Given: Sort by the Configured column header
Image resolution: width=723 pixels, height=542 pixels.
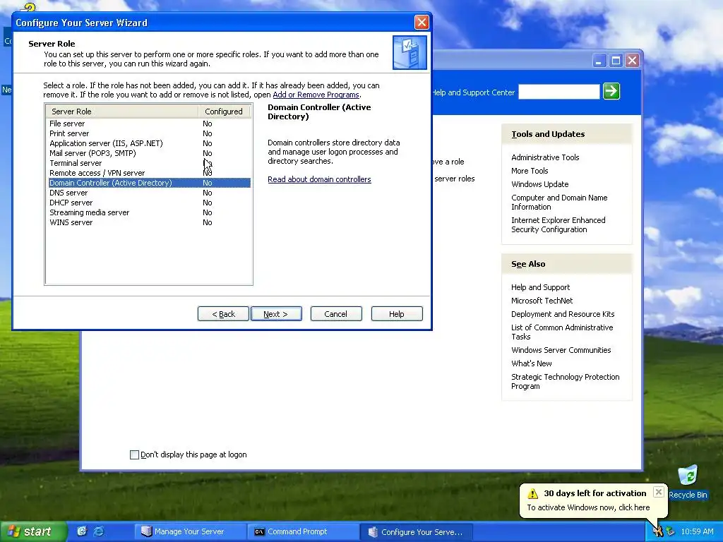Looking at the screenshot, I should 224,111.
